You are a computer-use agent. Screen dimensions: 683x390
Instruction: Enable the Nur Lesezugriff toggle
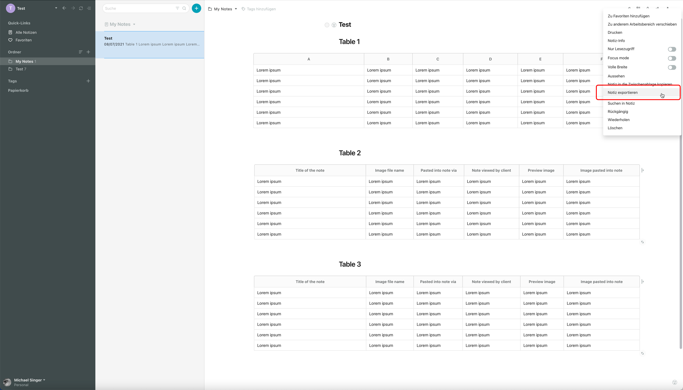click(x=672, y=49)
